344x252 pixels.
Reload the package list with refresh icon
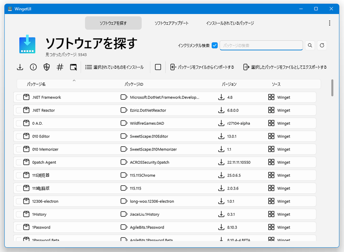pos(322,45)
